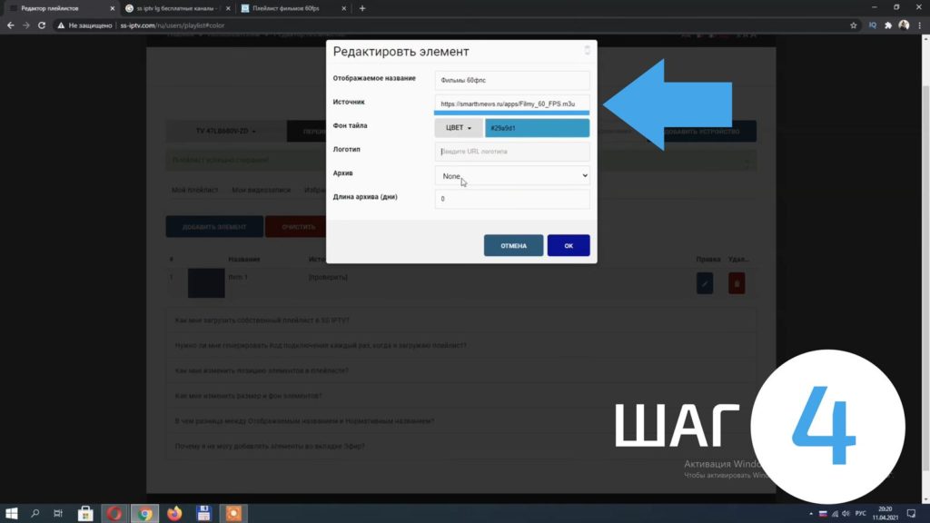Open the ЦВЕТ dropdown for tile background
This screenshot has width=930, height=523.
click(x=459, y=128)
